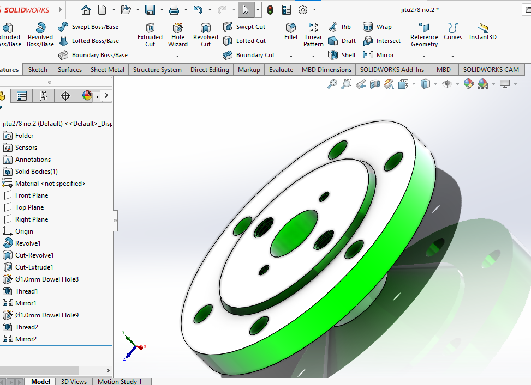Switch to the SOLIDWORKS Add-Ins tab
The image size is (531, 385).
click(x=392, y=70)
